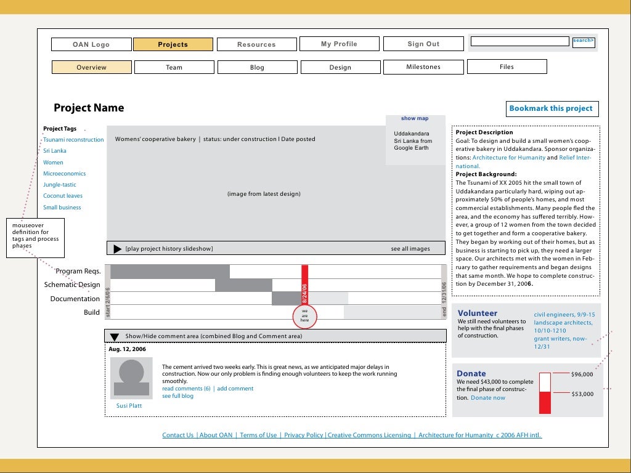Click the Coconut leaves tag
This screenshot has height=473, width=631.
click(63, 196)
